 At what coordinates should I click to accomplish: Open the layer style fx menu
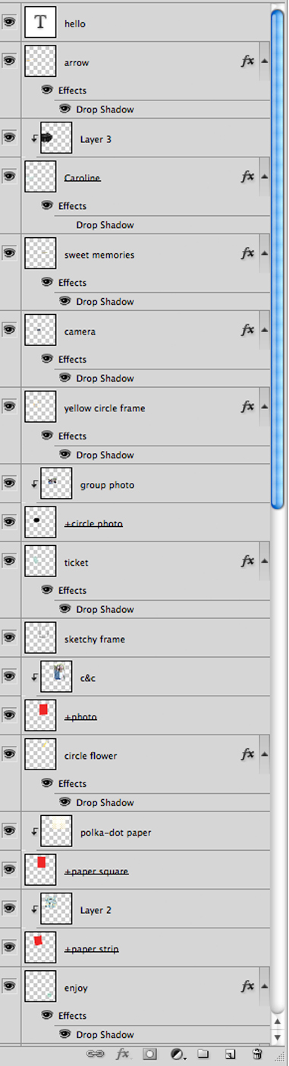click(123, 1055)
